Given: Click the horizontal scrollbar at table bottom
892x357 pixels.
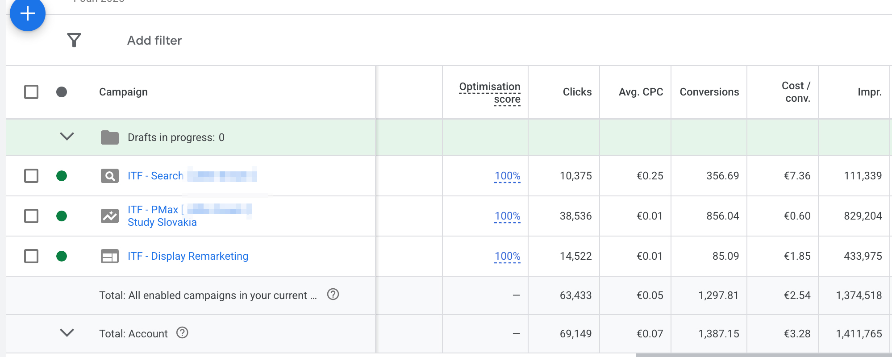Looking at the screenshot, I should pos(763,355).
